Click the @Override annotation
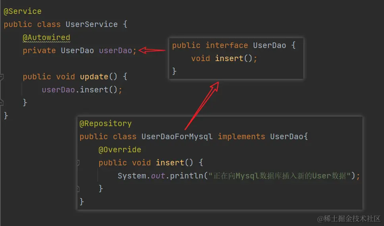This screenshot has width=384, height=226. [x=120, y=150]
